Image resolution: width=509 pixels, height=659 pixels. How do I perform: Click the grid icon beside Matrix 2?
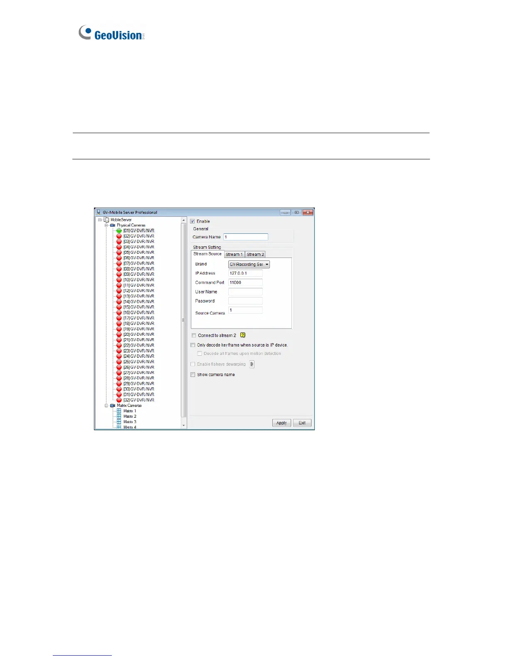[119, 416]
